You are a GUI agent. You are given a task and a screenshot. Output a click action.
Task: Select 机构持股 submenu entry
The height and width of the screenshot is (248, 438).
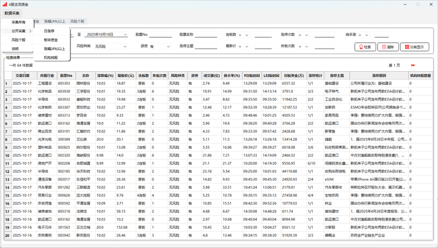[50, 57]
